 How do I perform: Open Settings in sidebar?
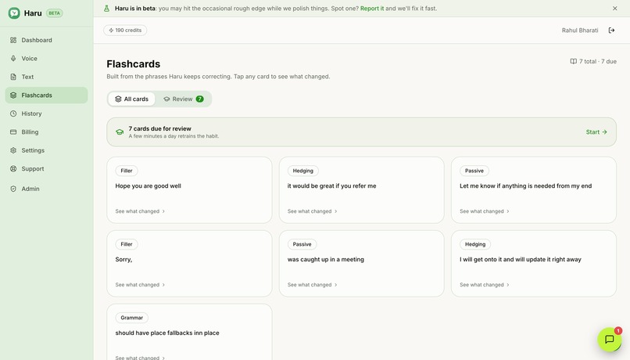pyautogui.click(x=46, y=150)
